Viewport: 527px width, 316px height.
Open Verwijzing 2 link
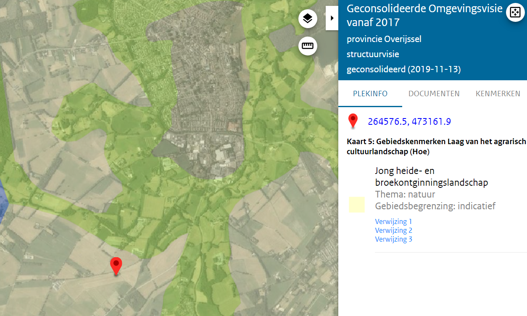[393, 230]
